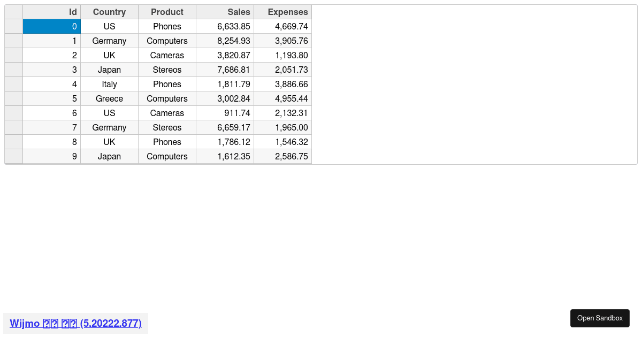Sort by the Id column header
This screenshot has width=642, height=337.
tap(52, 12)
